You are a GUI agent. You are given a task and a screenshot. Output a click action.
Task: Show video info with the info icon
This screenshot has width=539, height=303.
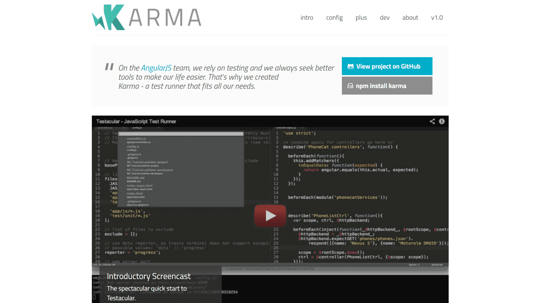tap(442, 121)
